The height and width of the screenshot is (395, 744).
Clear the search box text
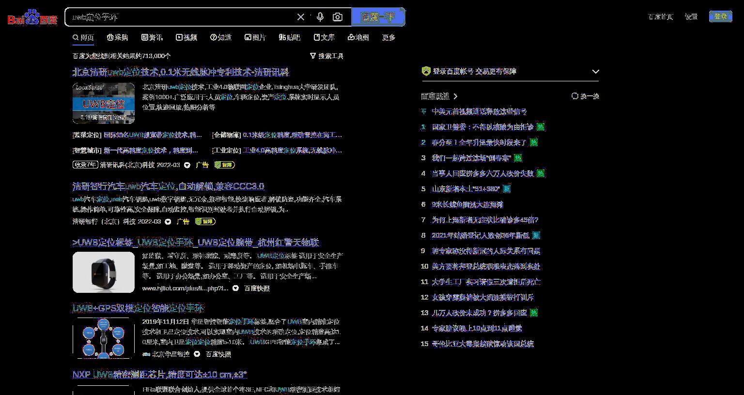pyautogui.click(x=301, y=17)
